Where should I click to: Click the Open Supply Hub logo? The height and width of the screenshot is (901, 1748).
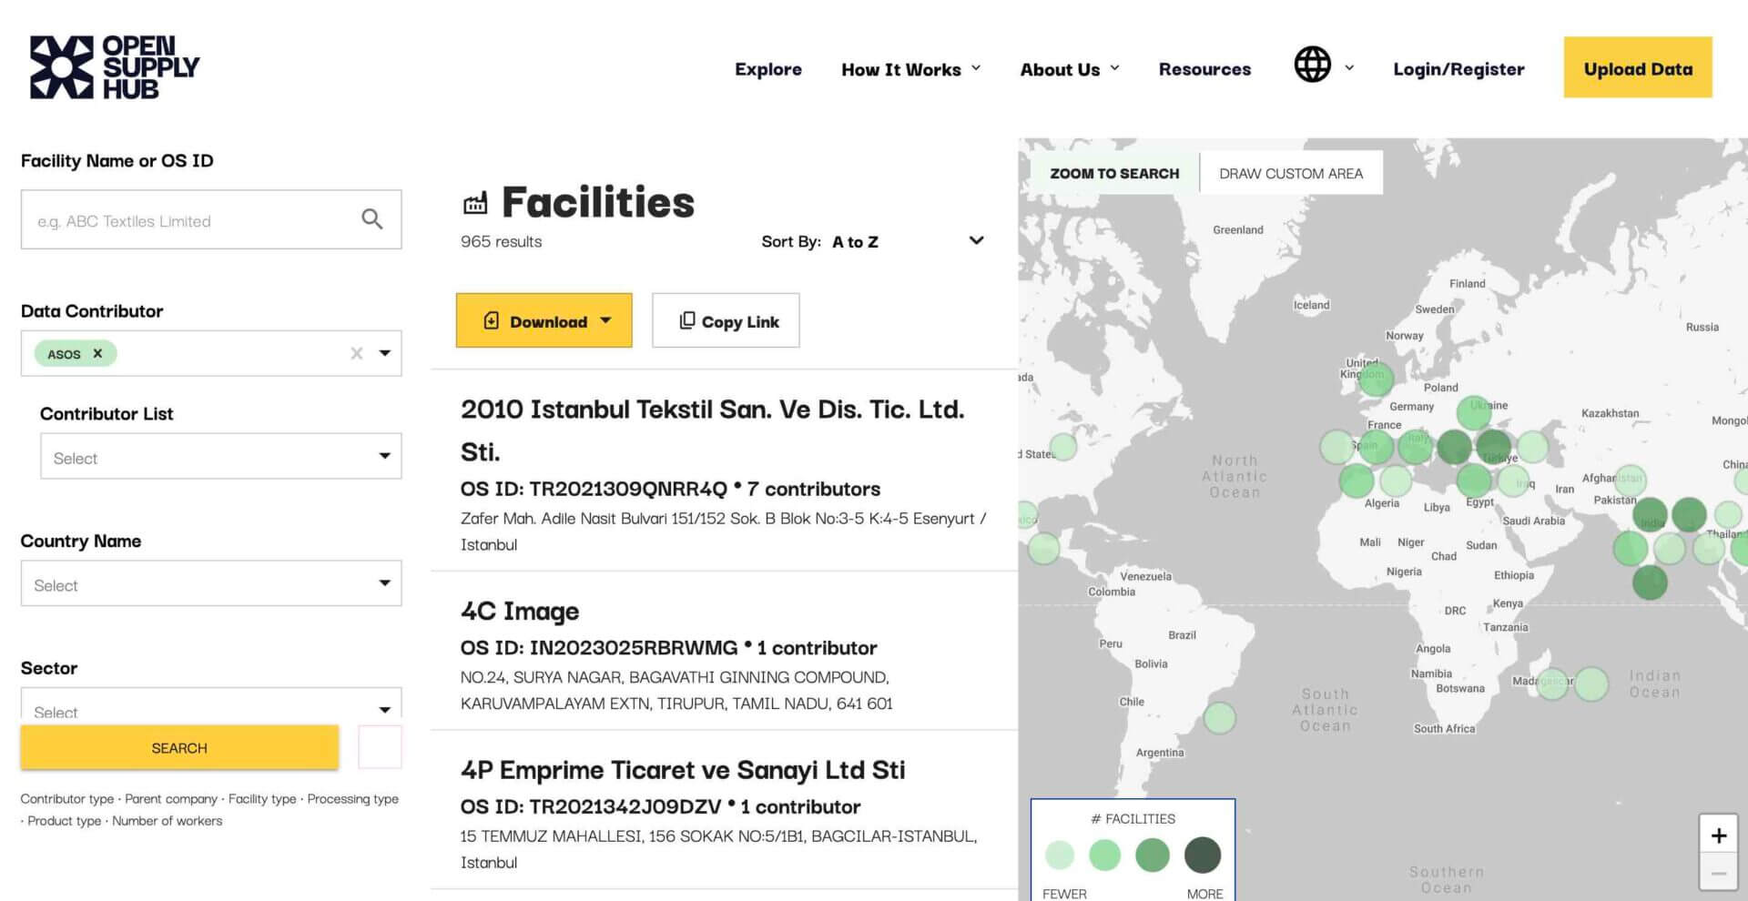pyautogui.click(x=114, y=66)
